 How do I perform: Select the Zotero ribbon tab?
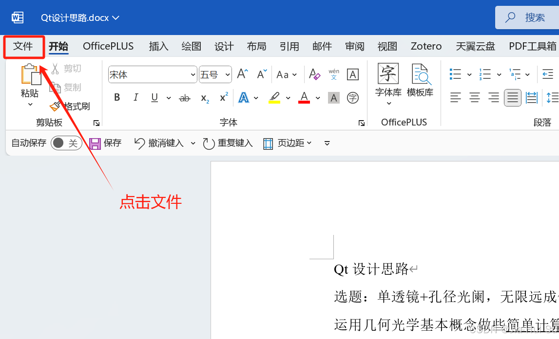tap(426, 46)
